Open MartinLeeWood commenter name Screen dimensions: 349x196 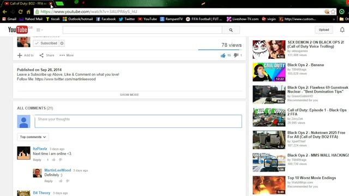[x=58, y=170]
